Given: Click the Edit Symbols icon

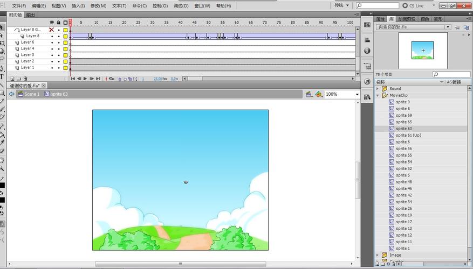Looking at the screenshot, I should click(319, 94).
